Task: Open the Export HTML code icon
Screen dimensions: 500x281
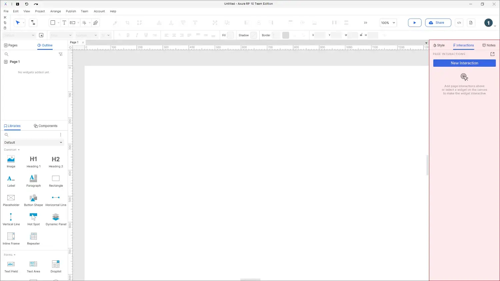Action: pyautogui.click(x=459, y=23)
